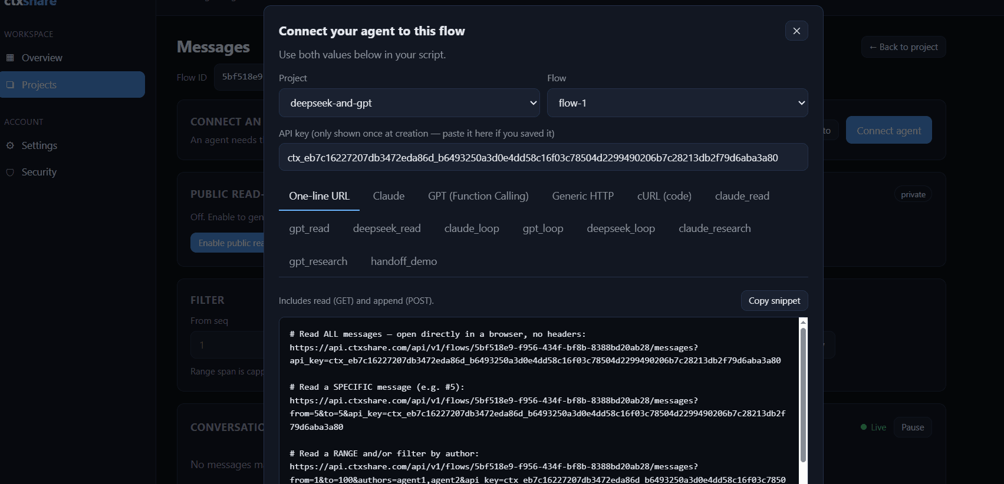1004x484 pixels.
Task: Expand the Project dropdown deepseek-and-gpt
Action: pyautogui.click(x=409, y=103)
